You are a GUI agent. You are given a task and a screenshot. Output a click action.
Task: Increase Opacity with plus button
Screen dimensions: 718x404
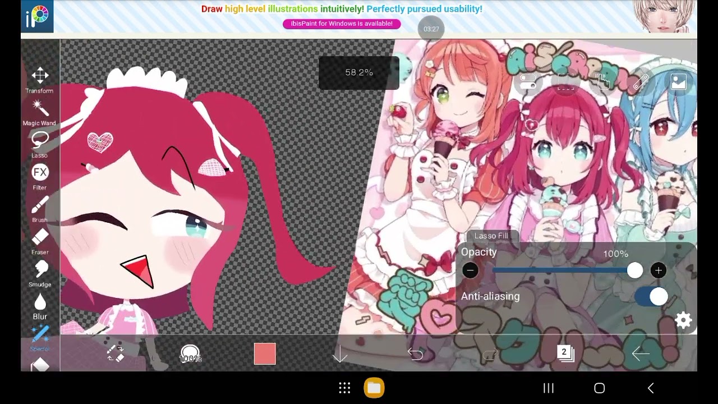658,271
